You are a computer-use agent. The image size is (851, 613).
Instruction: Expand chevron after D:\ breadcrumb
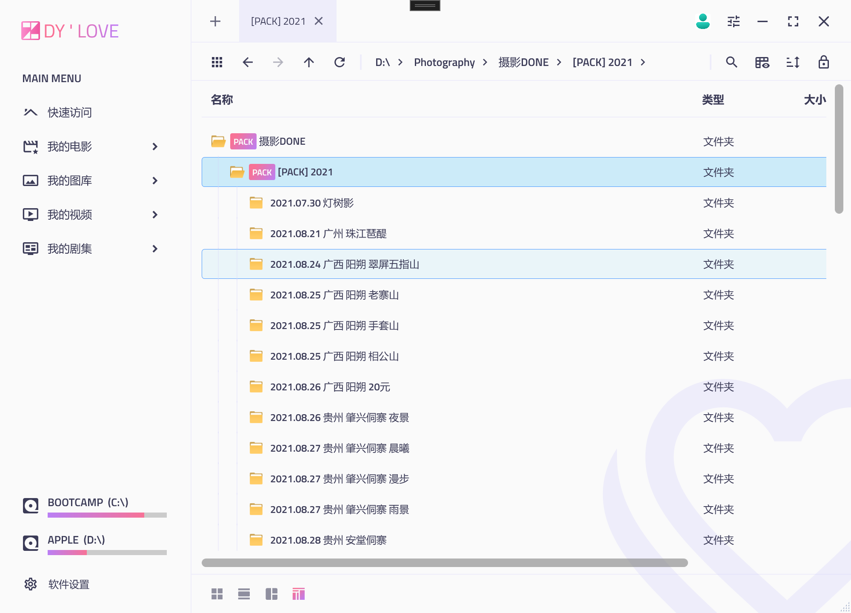coord(400,63)
